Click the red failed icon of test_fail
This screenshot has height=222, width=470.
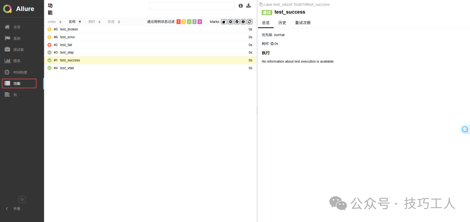pos(50,45)
